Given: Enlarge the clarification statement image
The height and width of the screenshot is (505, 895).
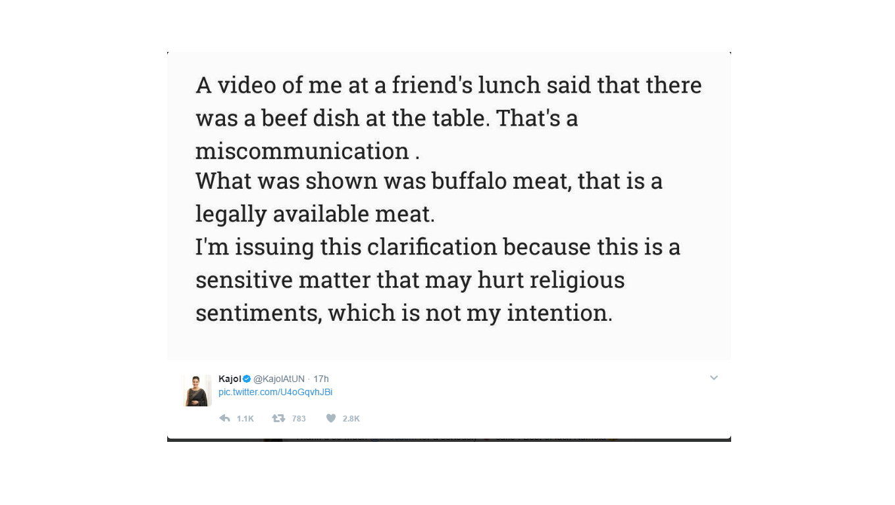Looking at the screenshot, I should [x=449, y=205].
